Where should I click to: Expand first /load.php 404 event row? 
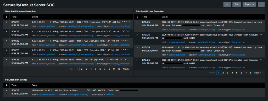click(6, 22)
